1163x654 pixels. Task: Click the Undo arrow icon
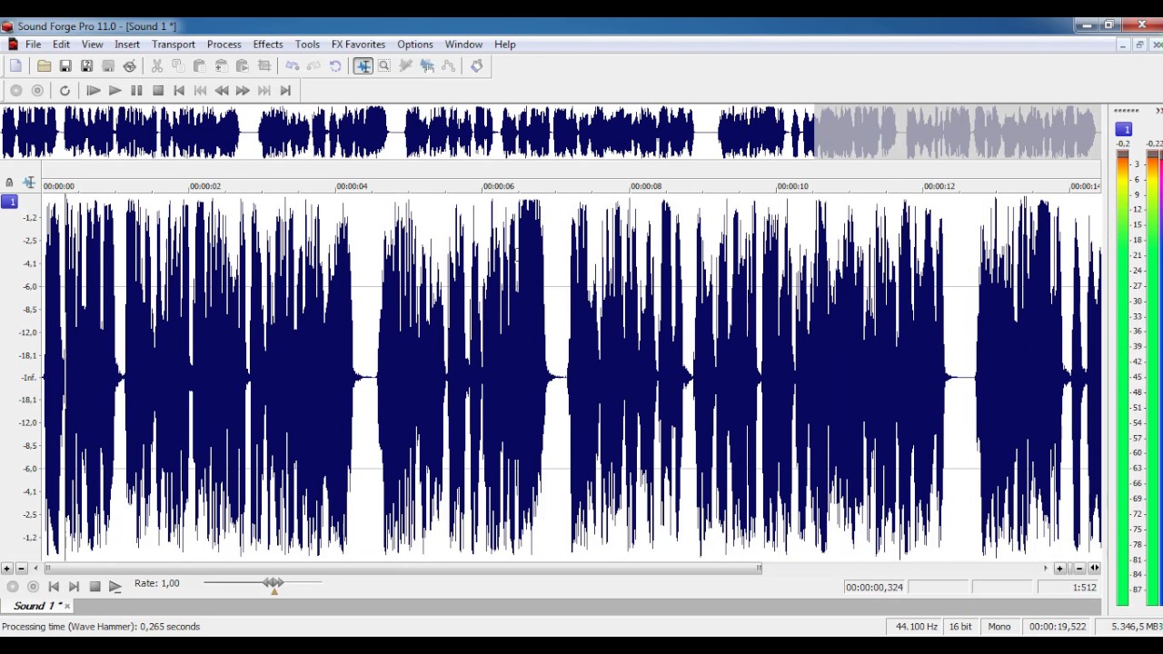click(x=293, y=66)
